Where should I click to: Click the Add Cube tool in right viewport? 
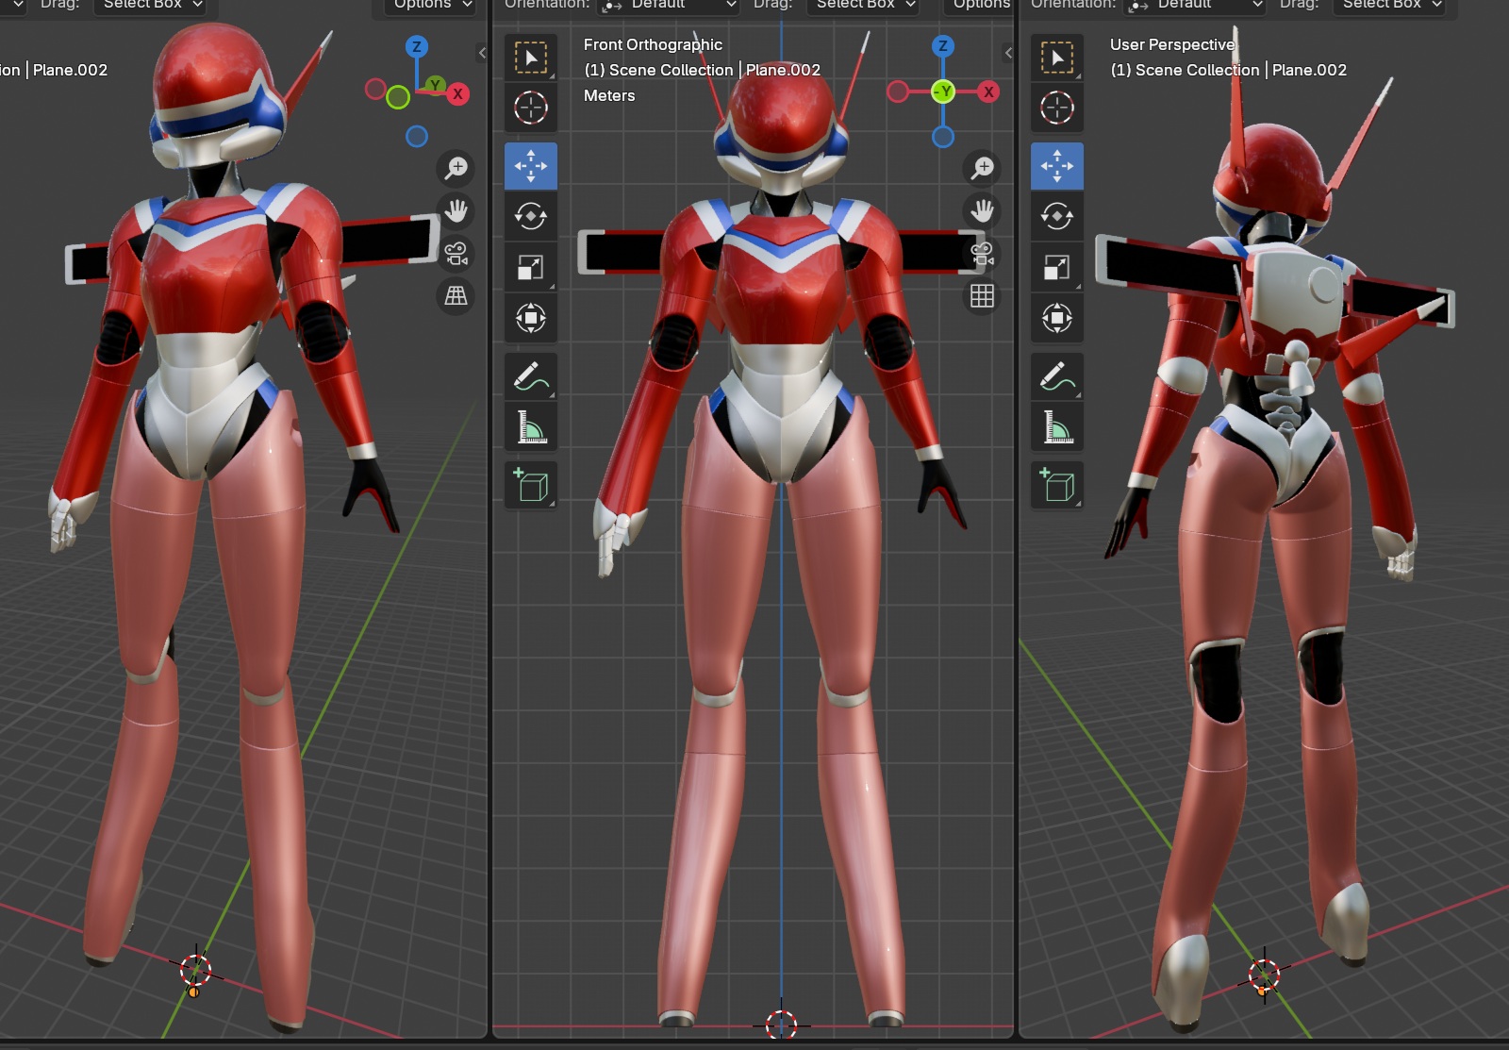tap(1057, 485)
